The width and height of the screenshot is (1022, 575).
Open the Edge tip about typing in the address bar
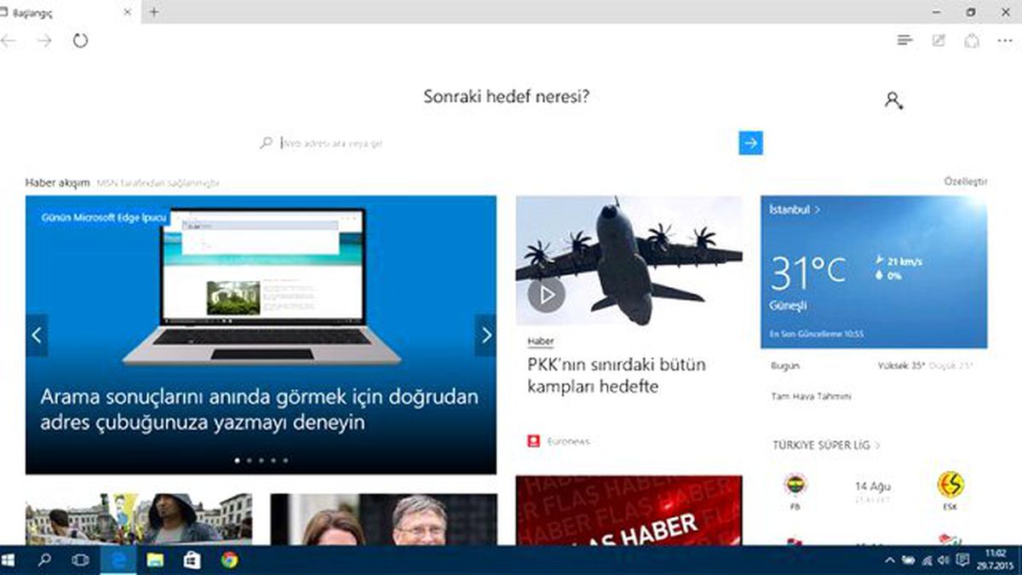click(260, 409)
